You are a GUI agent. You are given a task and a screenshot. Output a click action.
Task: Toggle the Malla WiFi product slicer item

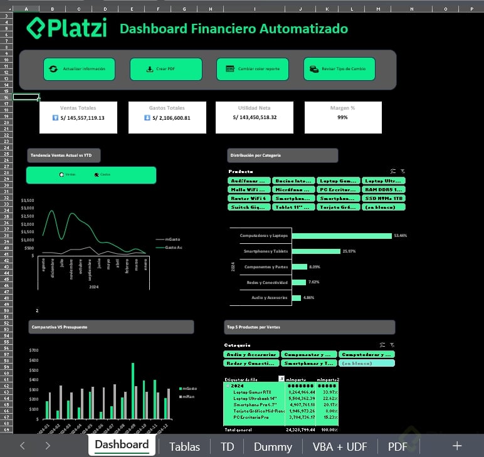coord(249,189)
